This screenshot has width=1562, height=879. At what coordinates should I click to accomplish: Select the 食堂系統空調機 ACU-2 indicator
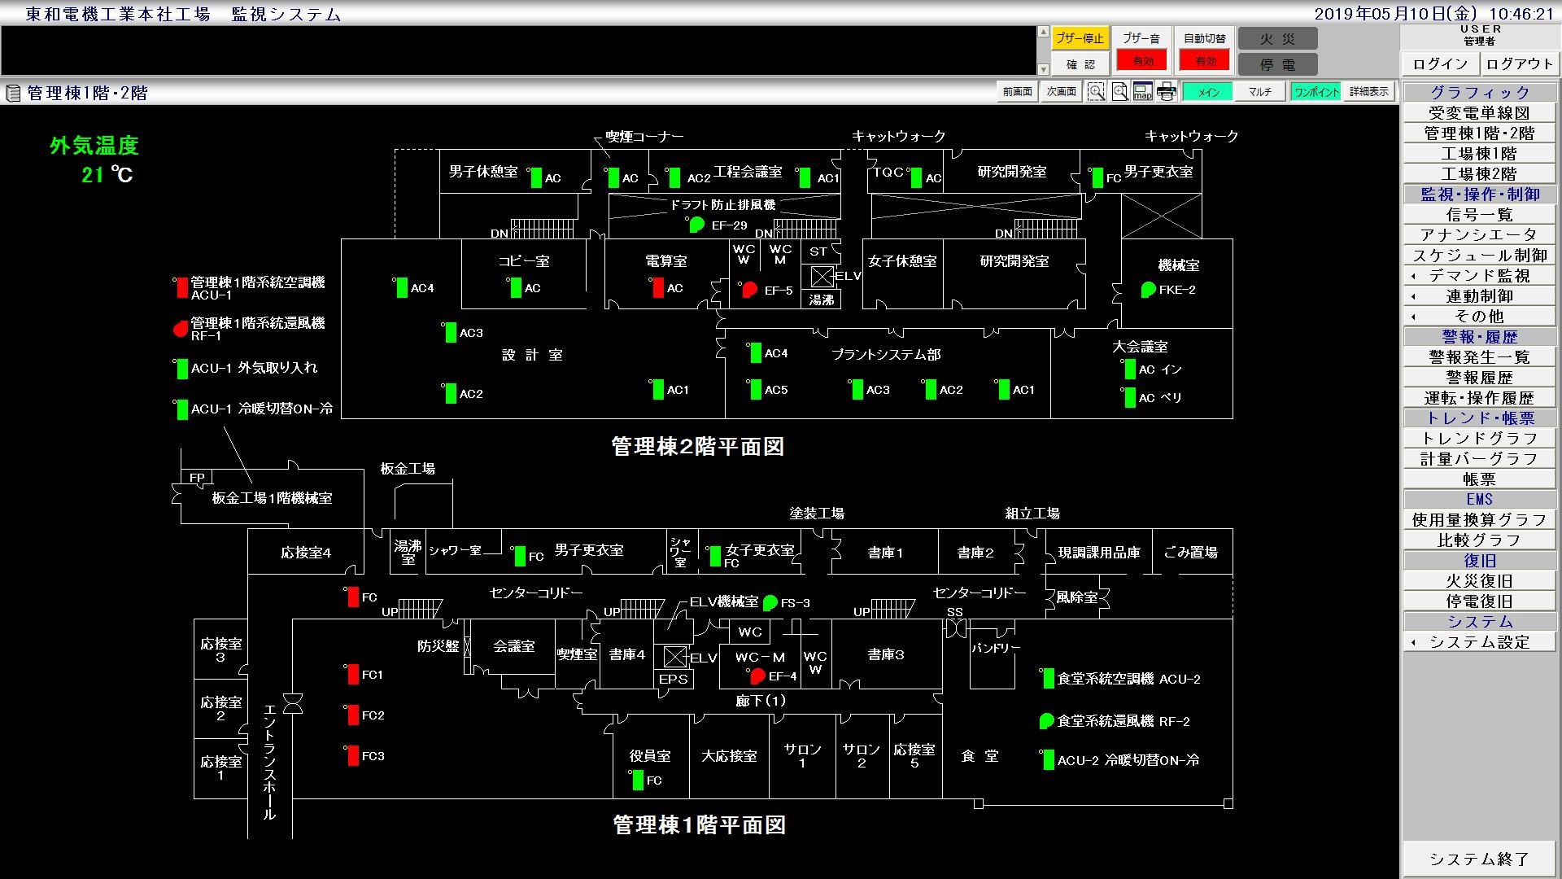point(1049,678)
